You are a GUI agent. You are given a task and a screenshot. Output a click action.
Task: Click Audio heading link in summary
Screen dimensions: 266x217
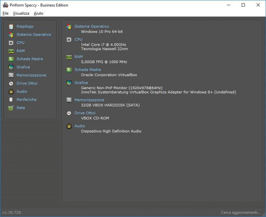[x=80, y=126]
